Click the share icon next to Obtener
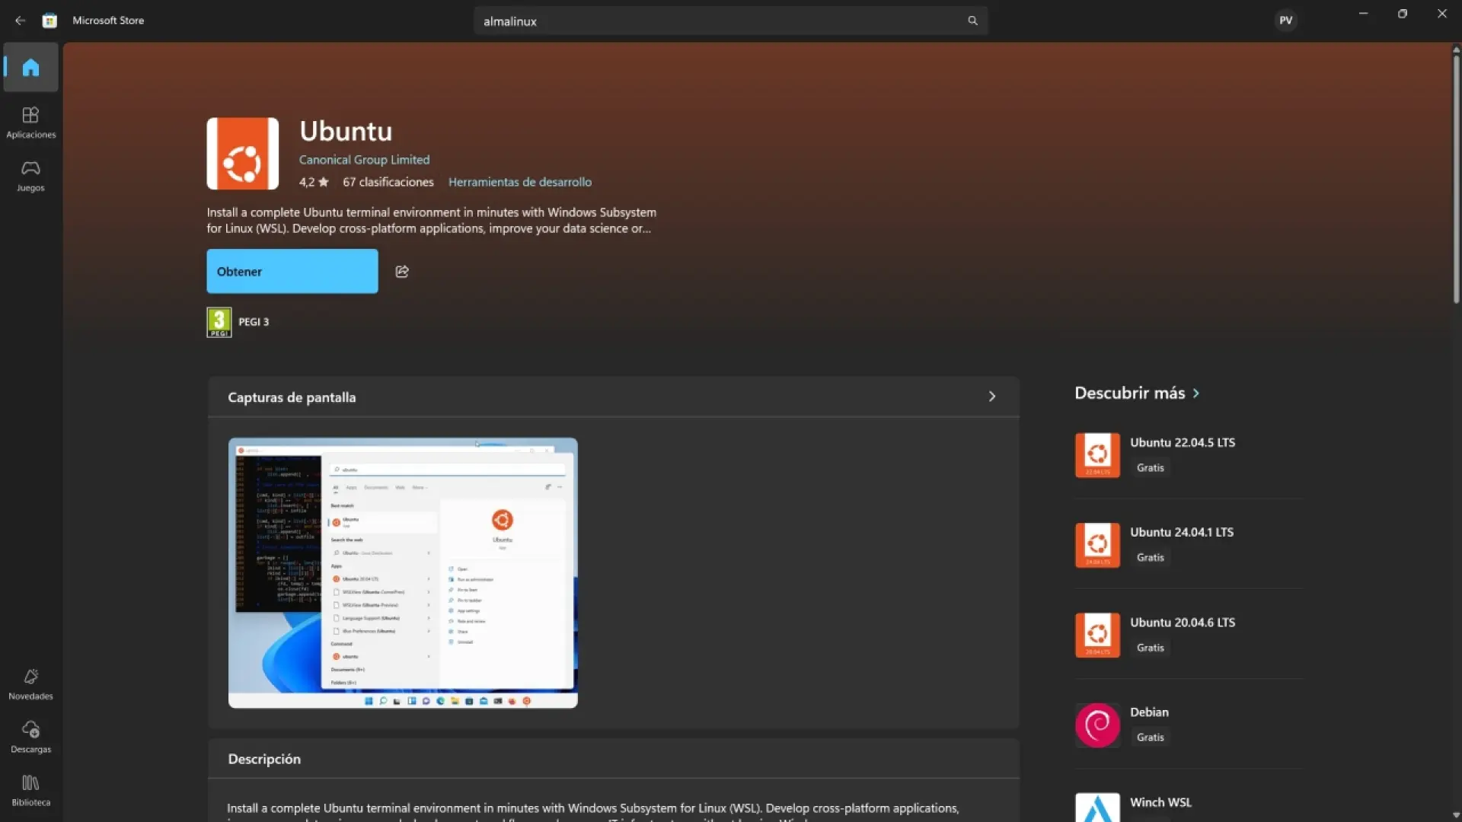The height and width of the screenshot is (822, 1462). point(402,272)
